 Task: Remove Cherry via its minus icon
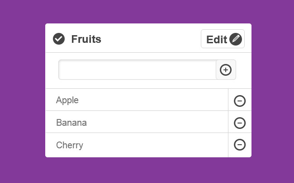[240, 145]
